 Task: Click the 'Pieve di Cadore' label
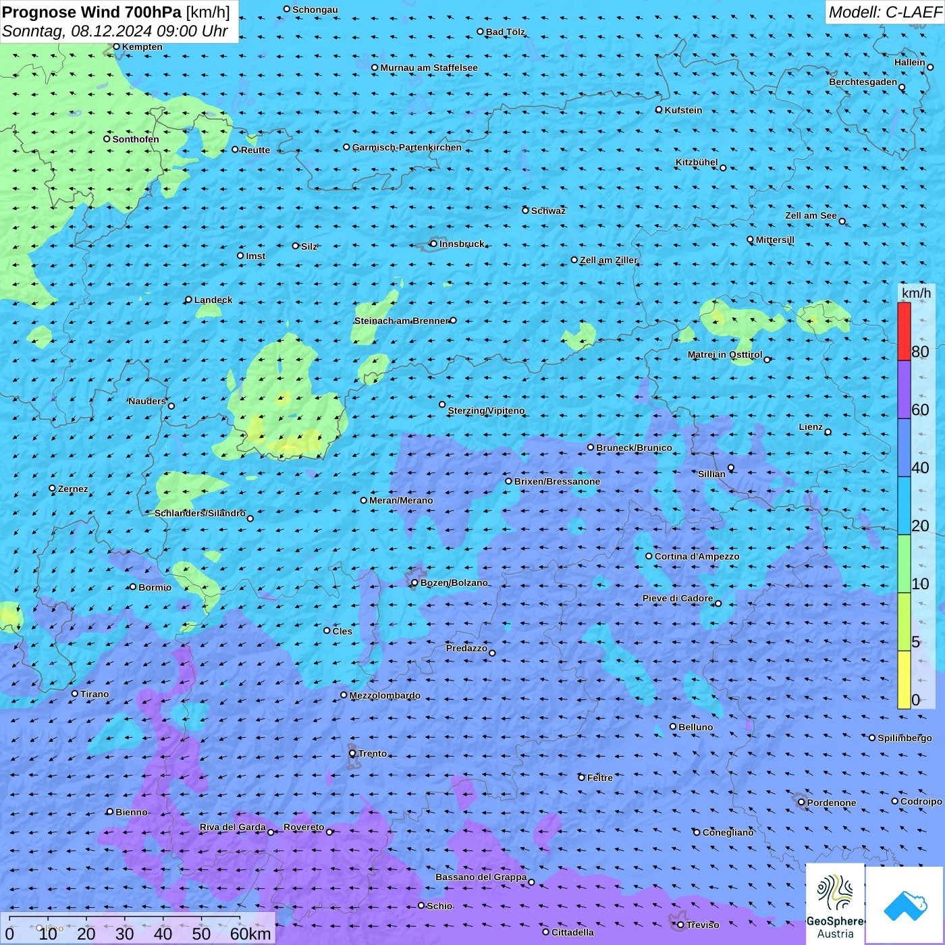[x=678, y=598]
